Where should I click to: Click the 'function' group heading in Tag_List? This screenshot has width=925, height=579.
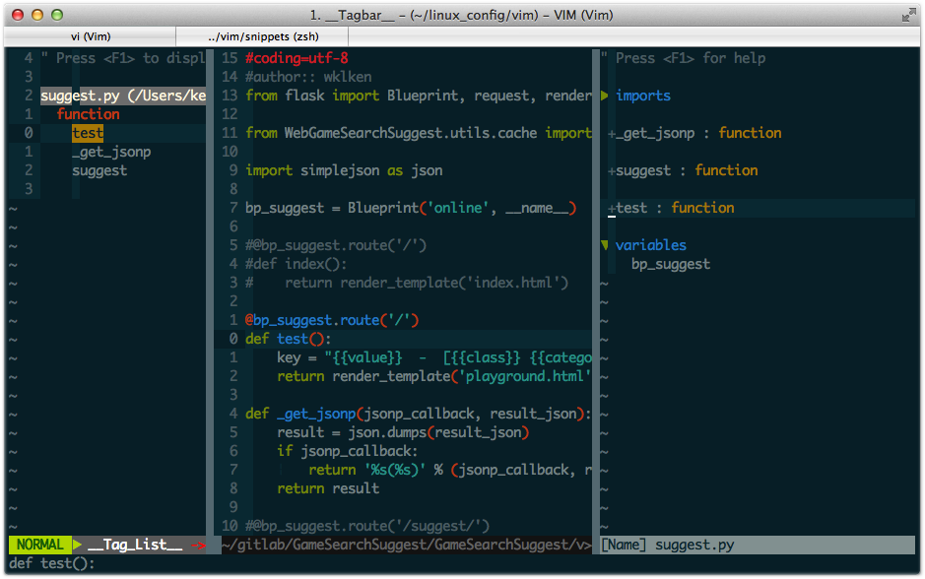click(x=89, y=114)
